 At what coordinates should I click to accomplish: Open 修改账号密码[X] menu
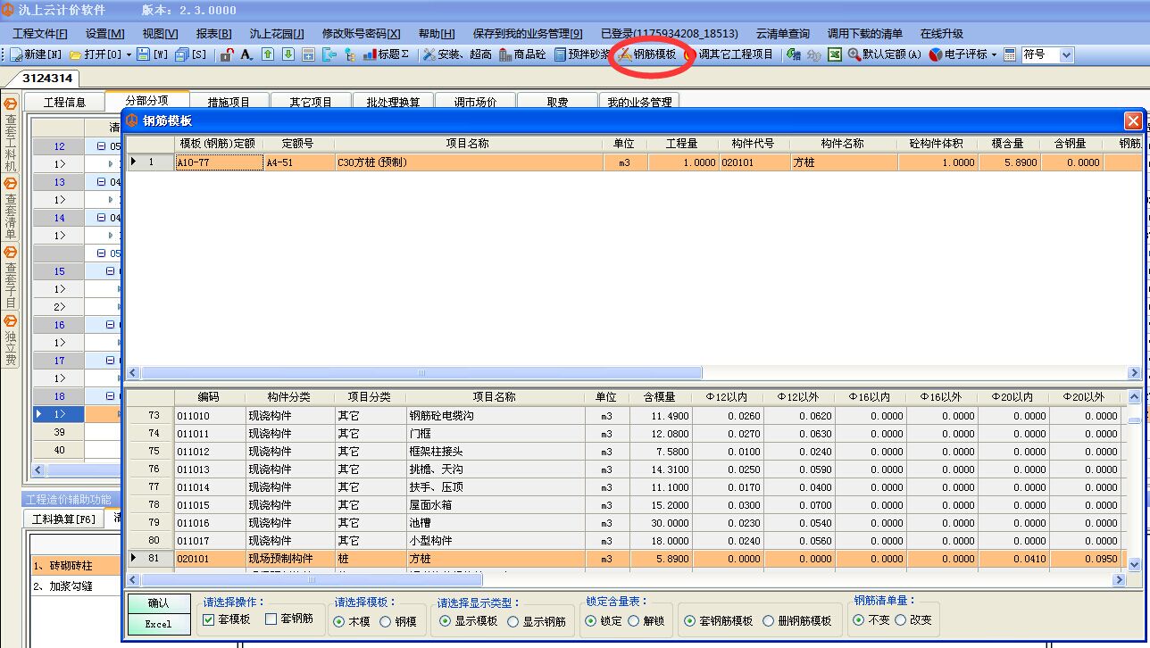tap(361, 34)
